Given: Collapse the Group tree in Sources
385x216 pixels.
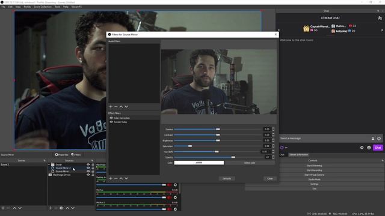Looking at the screenshot, I should [49, 164].
